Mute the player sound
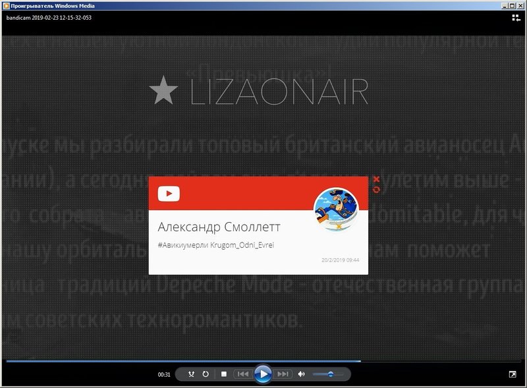 pos(302,374)
